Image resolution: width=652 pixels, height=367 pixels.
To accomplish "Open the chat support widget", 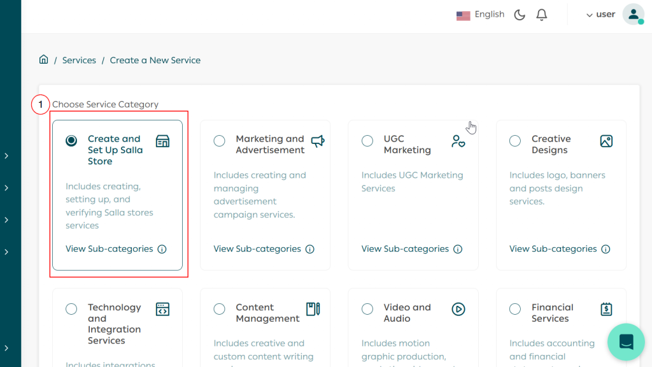I will 626,342.
